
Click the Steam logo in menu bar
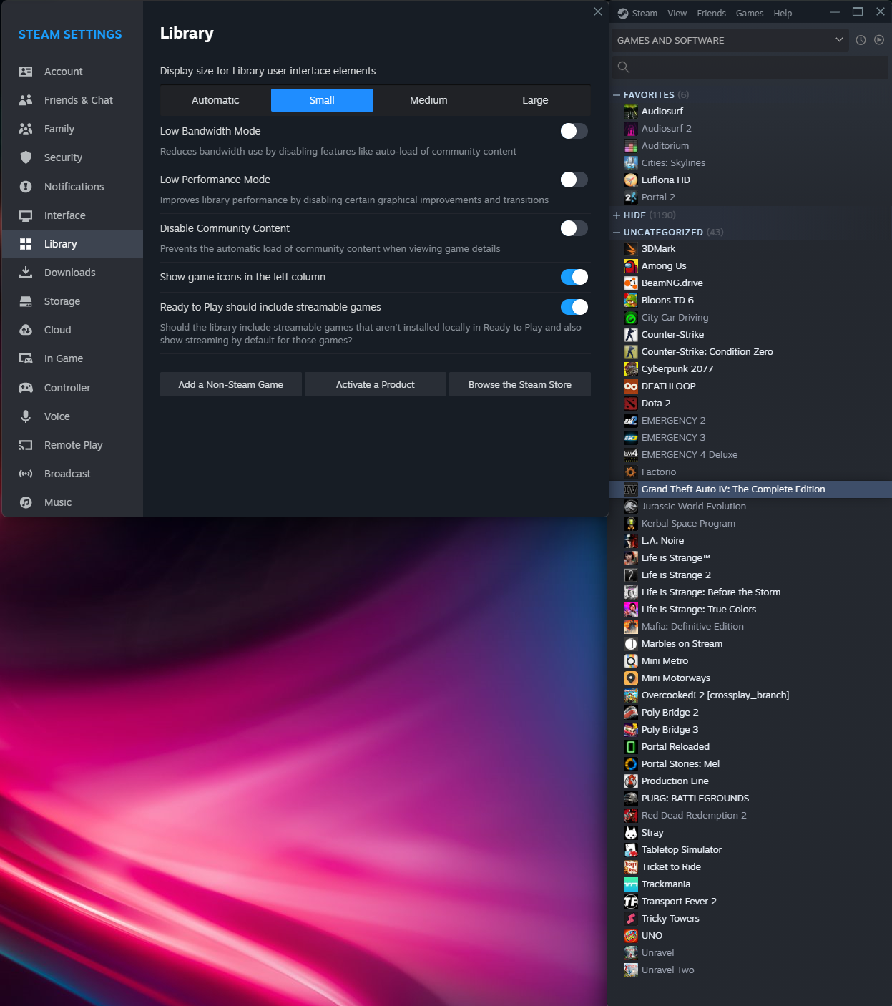coord(623,14)
